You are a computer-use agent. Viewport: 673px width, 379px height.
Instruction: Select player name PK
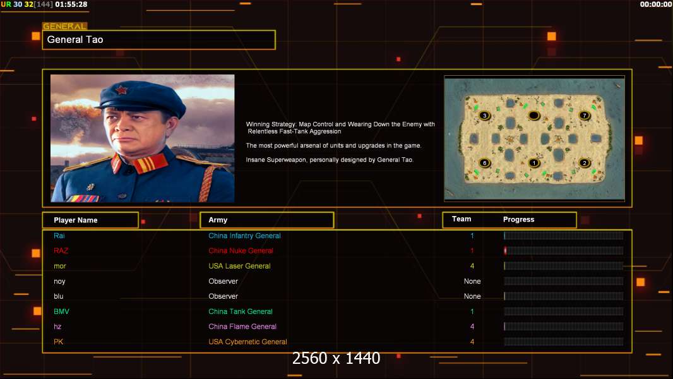(x=58, y=342)
